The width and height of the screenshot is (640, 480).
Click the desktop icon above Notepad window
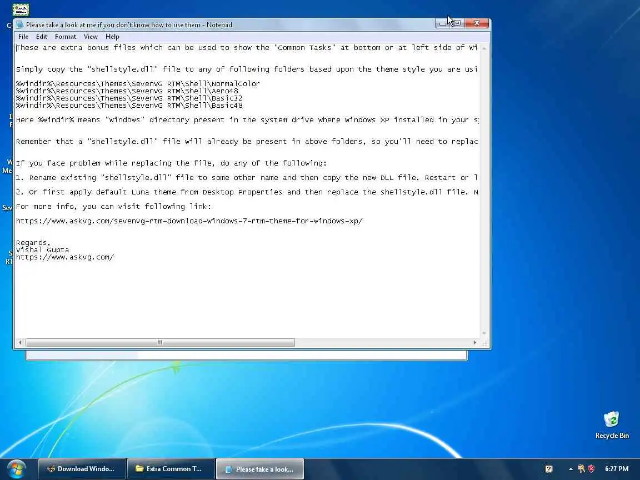pos(21,10)
